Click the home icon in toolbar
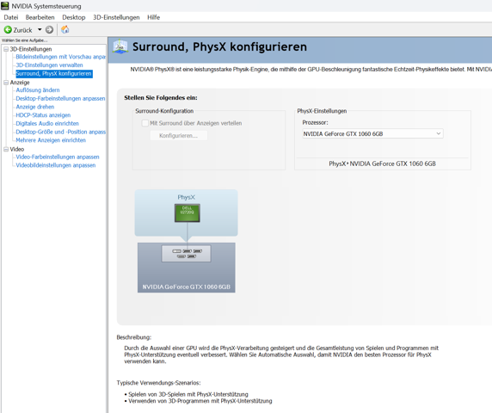 (65, 29)
